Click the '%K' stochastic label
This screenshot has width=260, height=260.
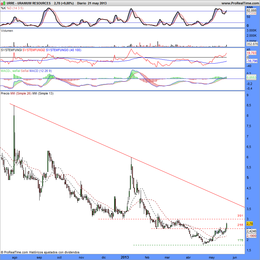3,8
